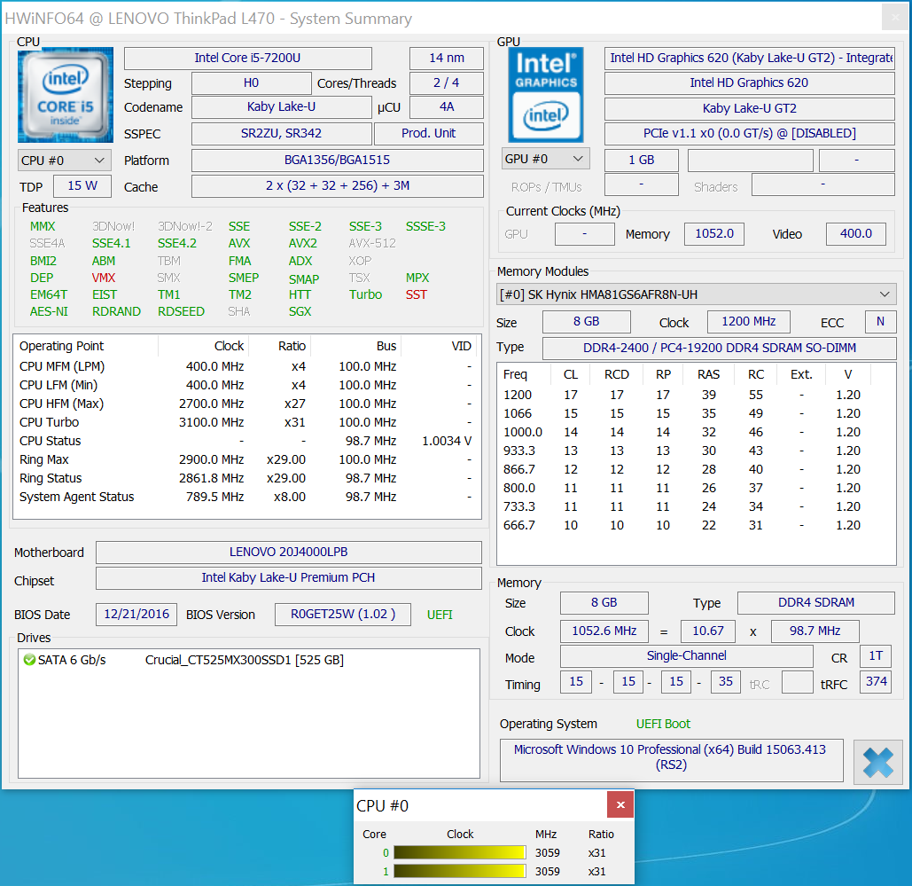912x886 pixels.
Task: Click the 1 GB GPU memory field
Action: [x=642, y=161]
